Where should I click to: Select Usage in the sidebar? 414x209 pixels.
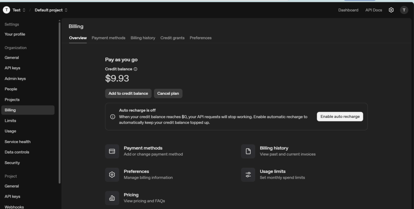(x=10, y=131)
